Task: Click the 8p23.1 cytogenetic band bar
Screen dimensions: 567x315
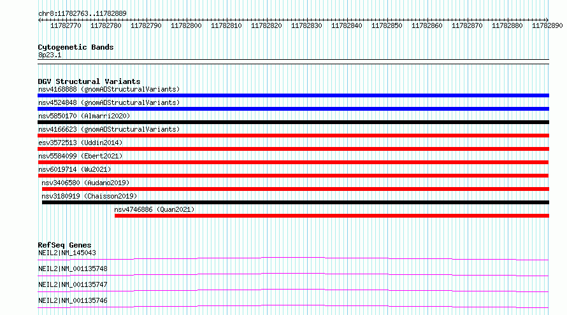Action: 293,62
